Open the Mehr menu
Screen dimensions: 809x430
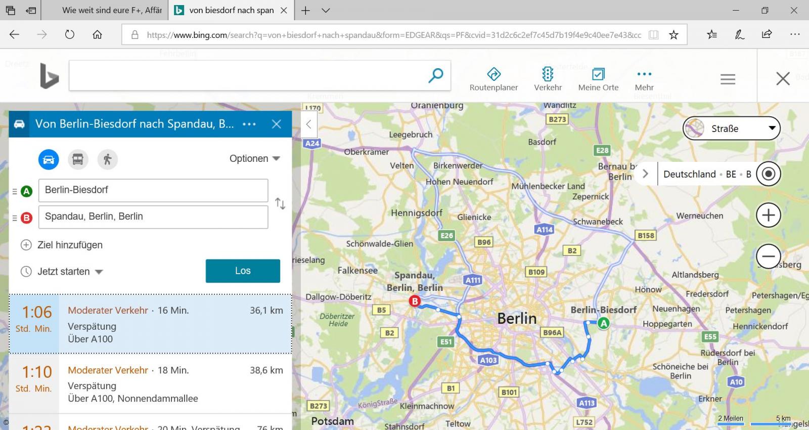click(x=644, y=79)
